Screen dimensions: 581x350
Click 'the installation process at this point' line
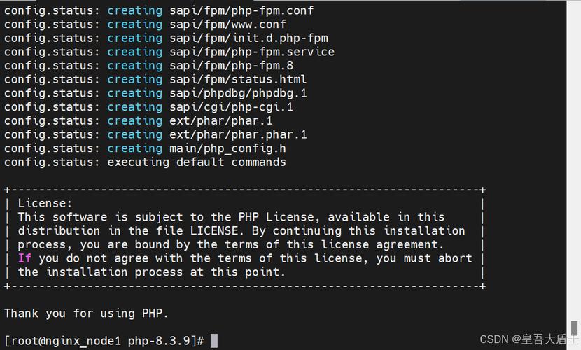tap(151, 272)
